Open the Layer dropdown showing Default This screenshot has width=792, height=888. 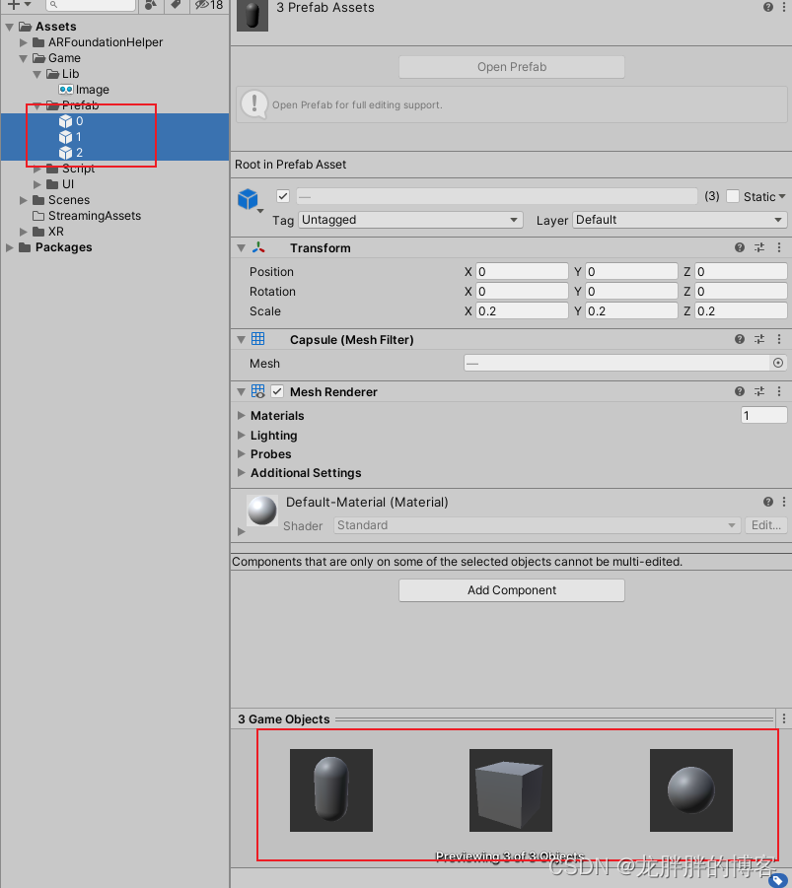680,220
